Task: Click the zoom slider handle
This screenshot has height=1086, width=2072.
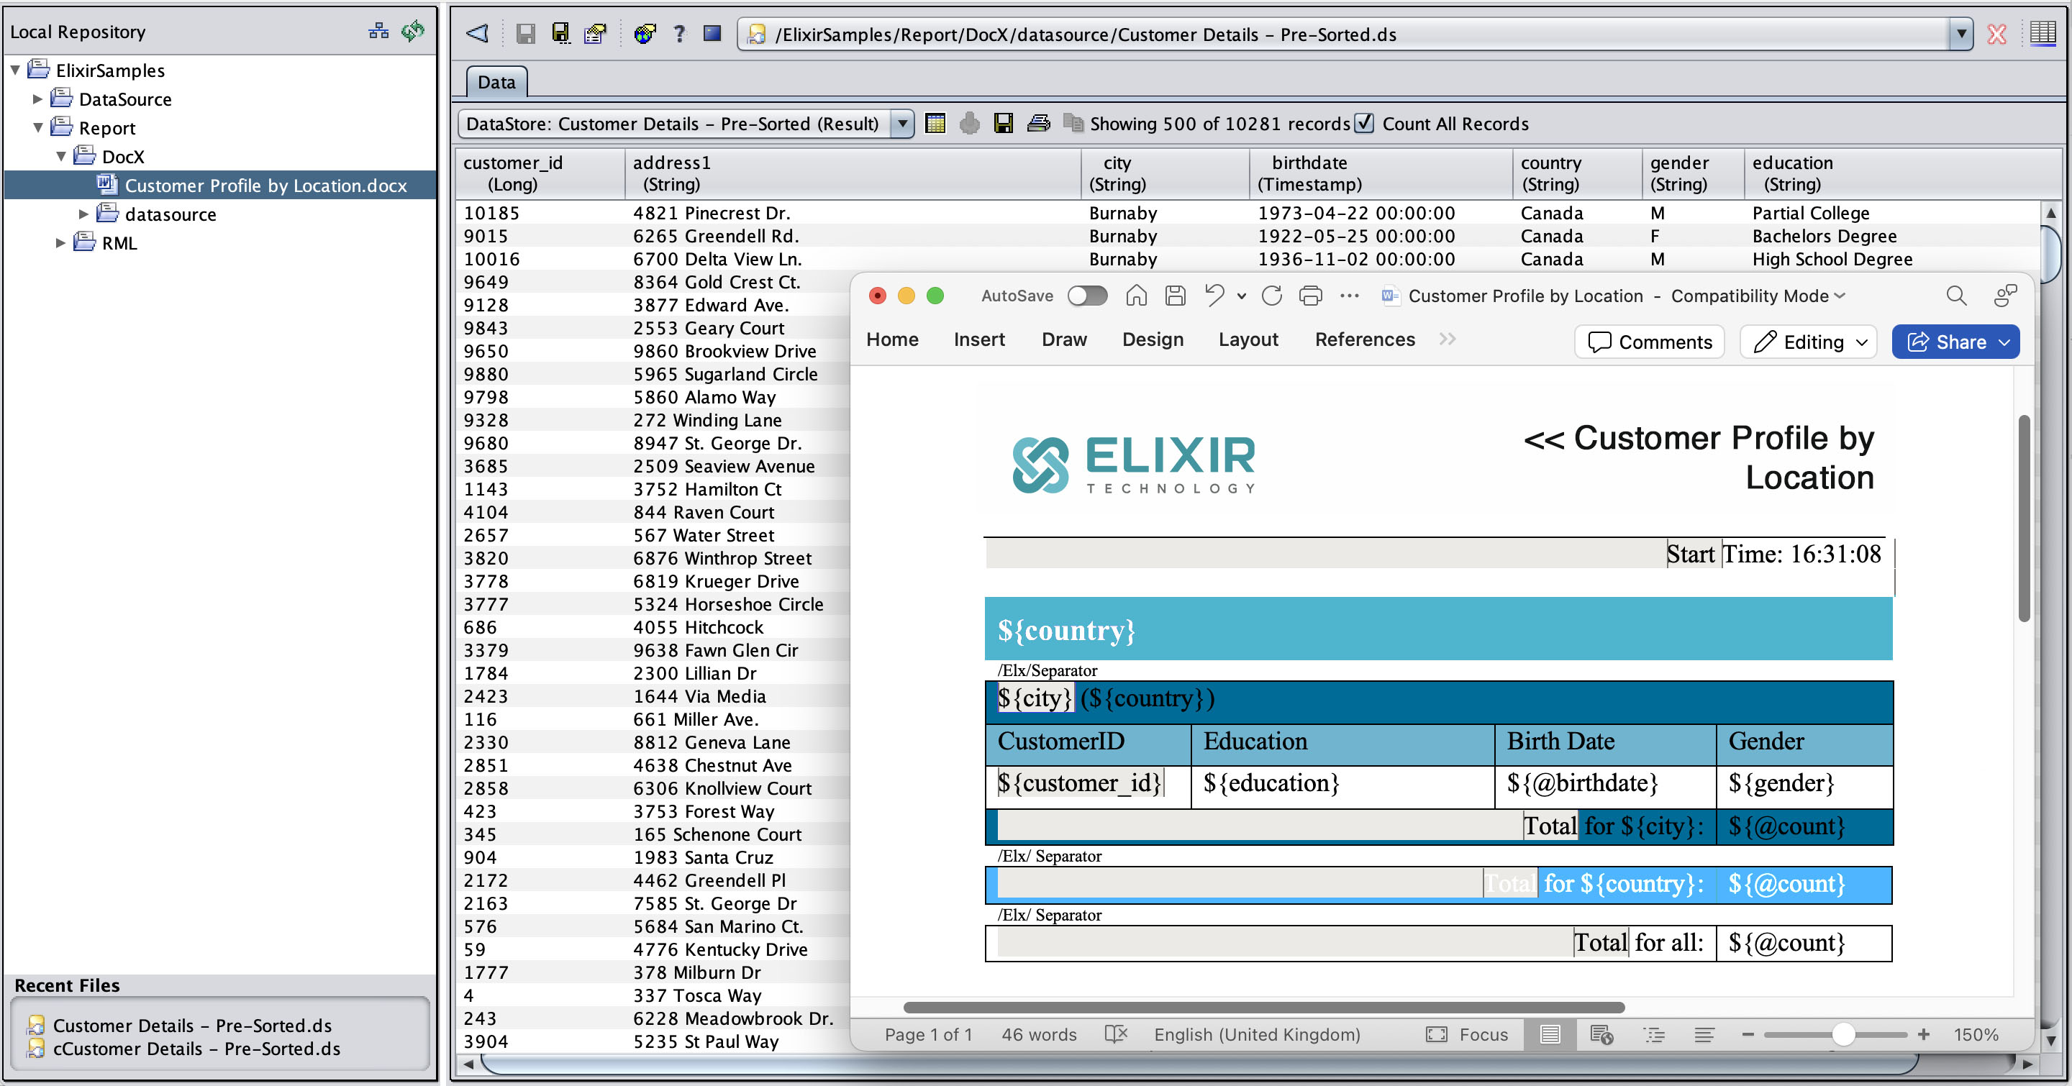Action: [1842, 1034]
